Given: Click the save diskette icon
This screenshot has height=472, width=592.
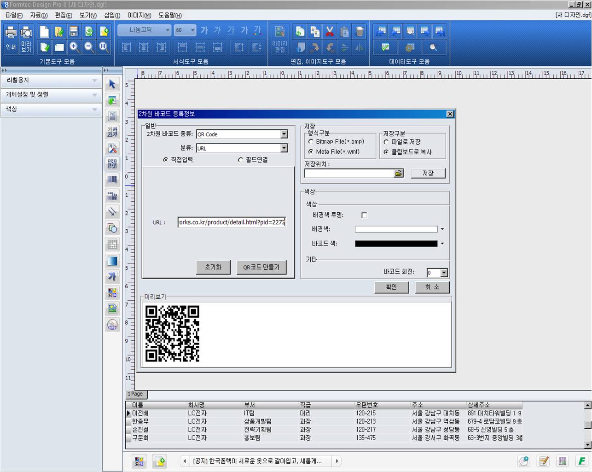Looking at the screenshot, I should point(74,31).
